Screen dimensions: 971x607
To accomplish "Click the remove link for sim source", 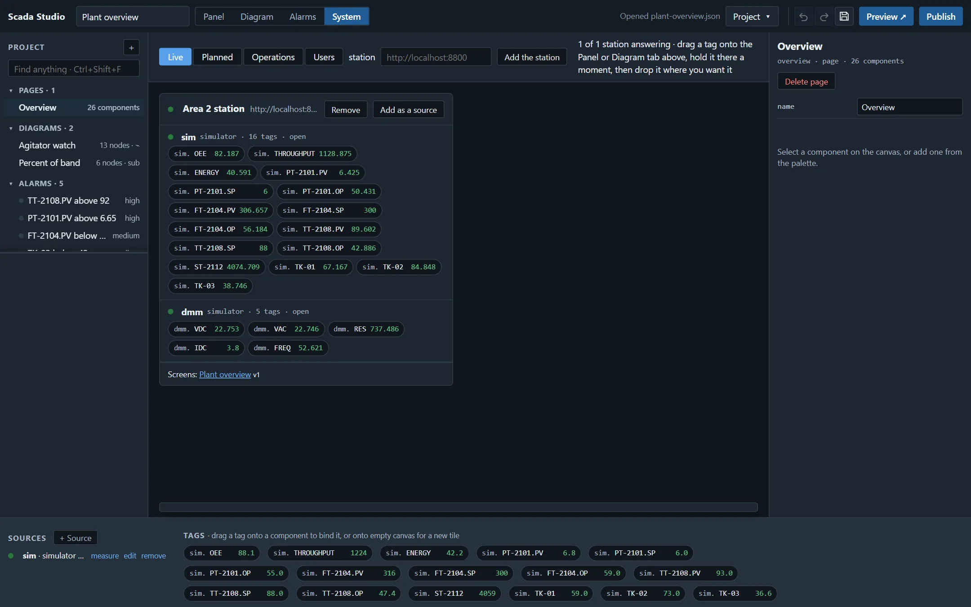I will (x=153, y=556).
